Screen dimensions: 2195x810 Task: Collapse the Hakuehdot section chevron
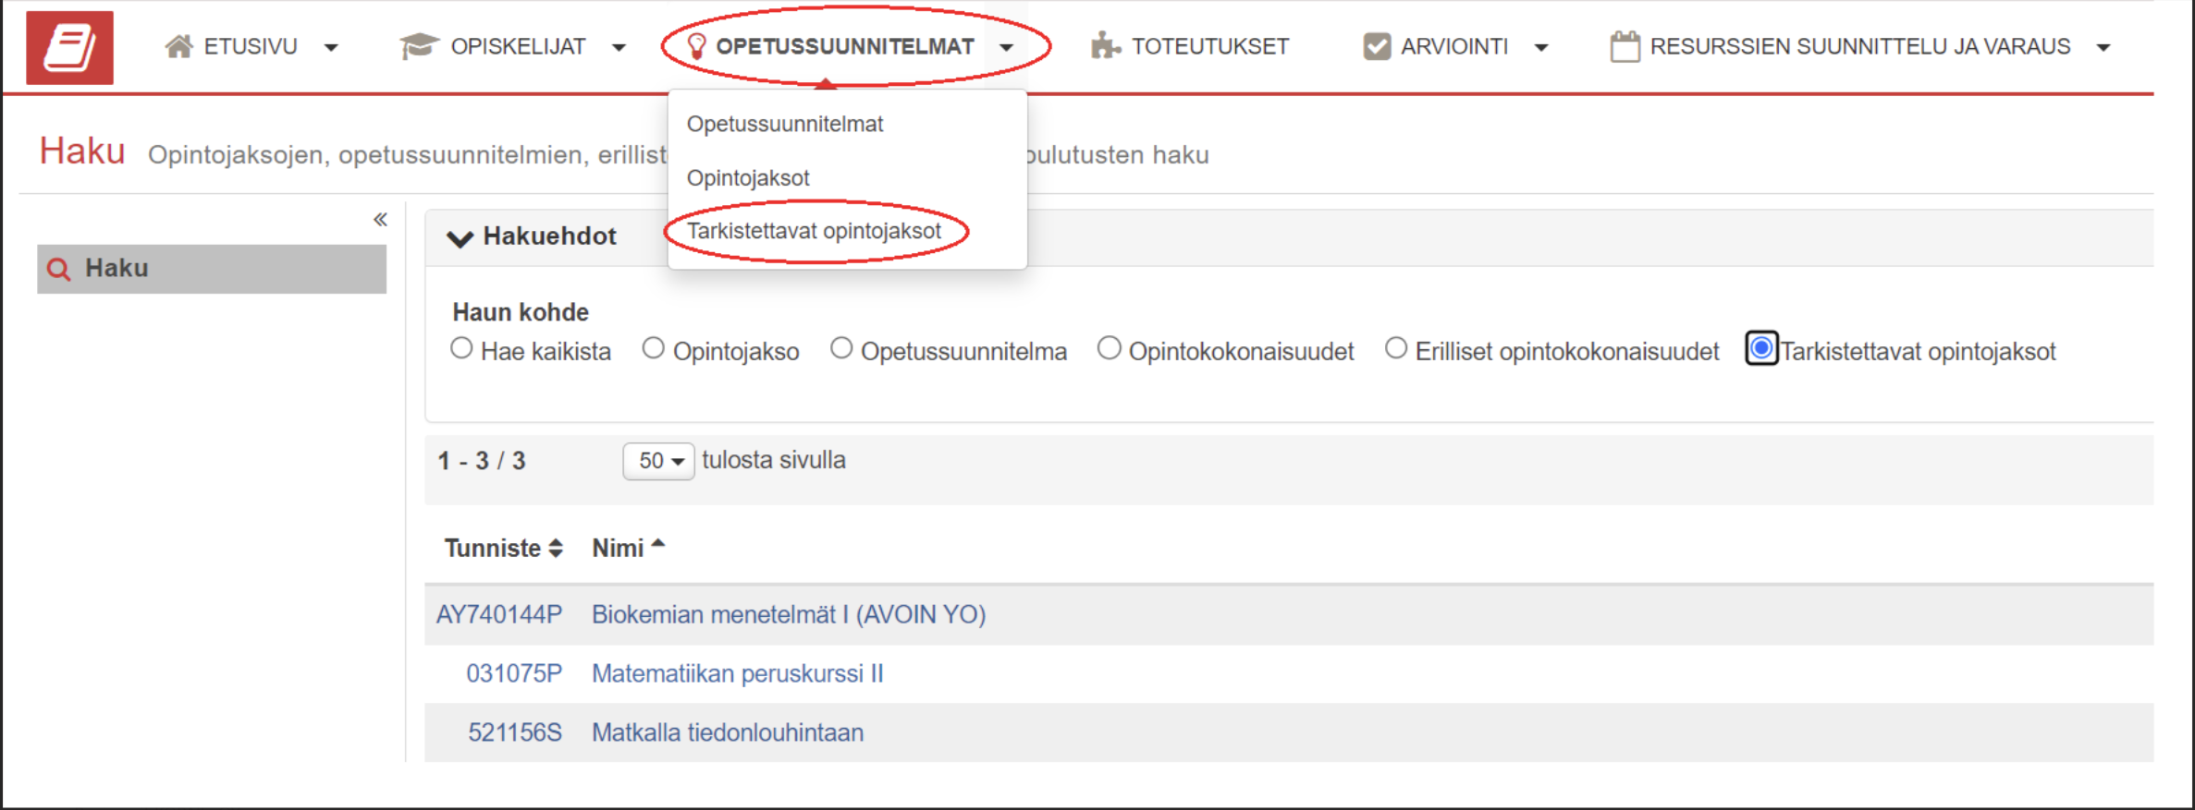[x=460, y=237]
